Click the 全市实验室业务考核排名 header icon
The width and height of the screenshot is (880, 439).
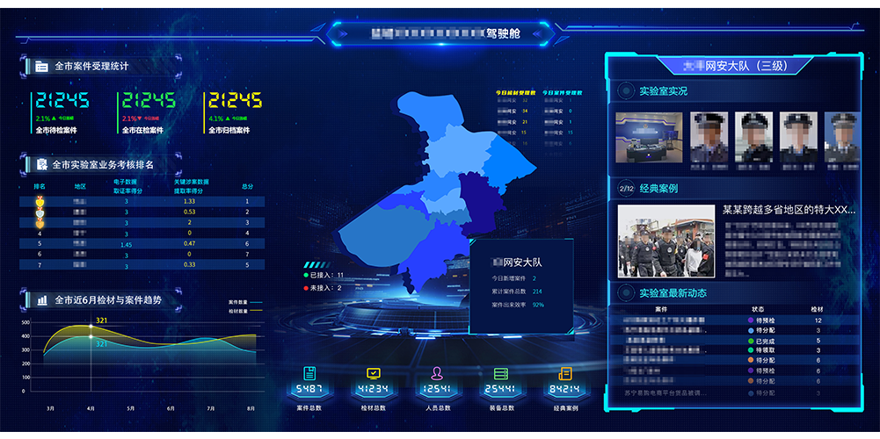41,164
